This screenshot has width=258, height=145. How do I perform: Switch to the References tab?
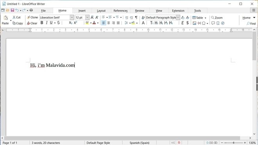click(120, 10)
